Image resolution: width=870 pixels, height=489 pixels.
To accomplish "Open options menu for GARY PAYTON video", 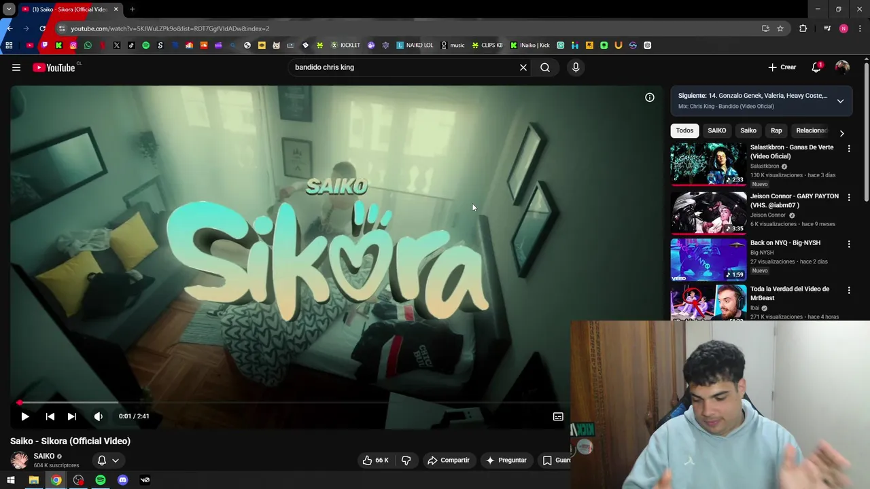I will 848,197.
